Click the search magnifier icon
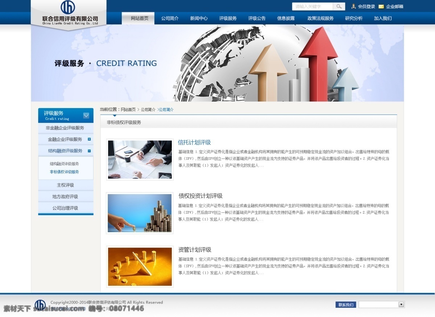435x317 pixels. (339, 7)
